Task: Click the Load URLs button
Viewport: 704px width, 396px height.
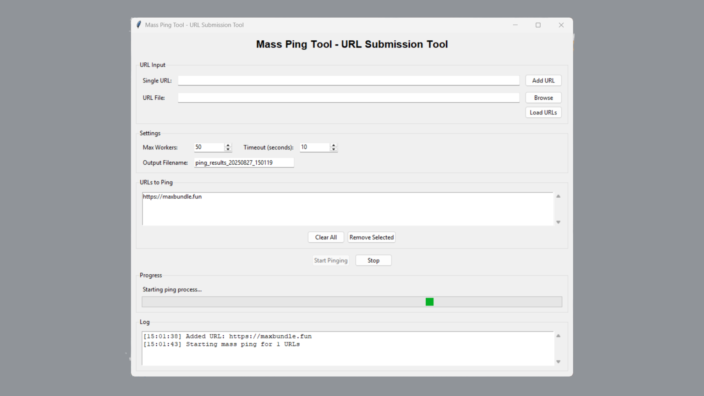Action: click(543, 113)
